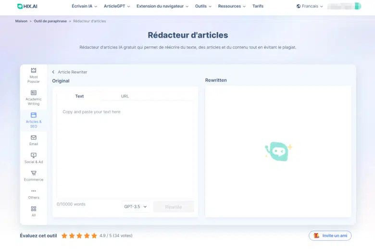The image size is (375, 249).
Task: Select the Most Popular crown icon
Action: pyautogui.click(x=34, y=70)
